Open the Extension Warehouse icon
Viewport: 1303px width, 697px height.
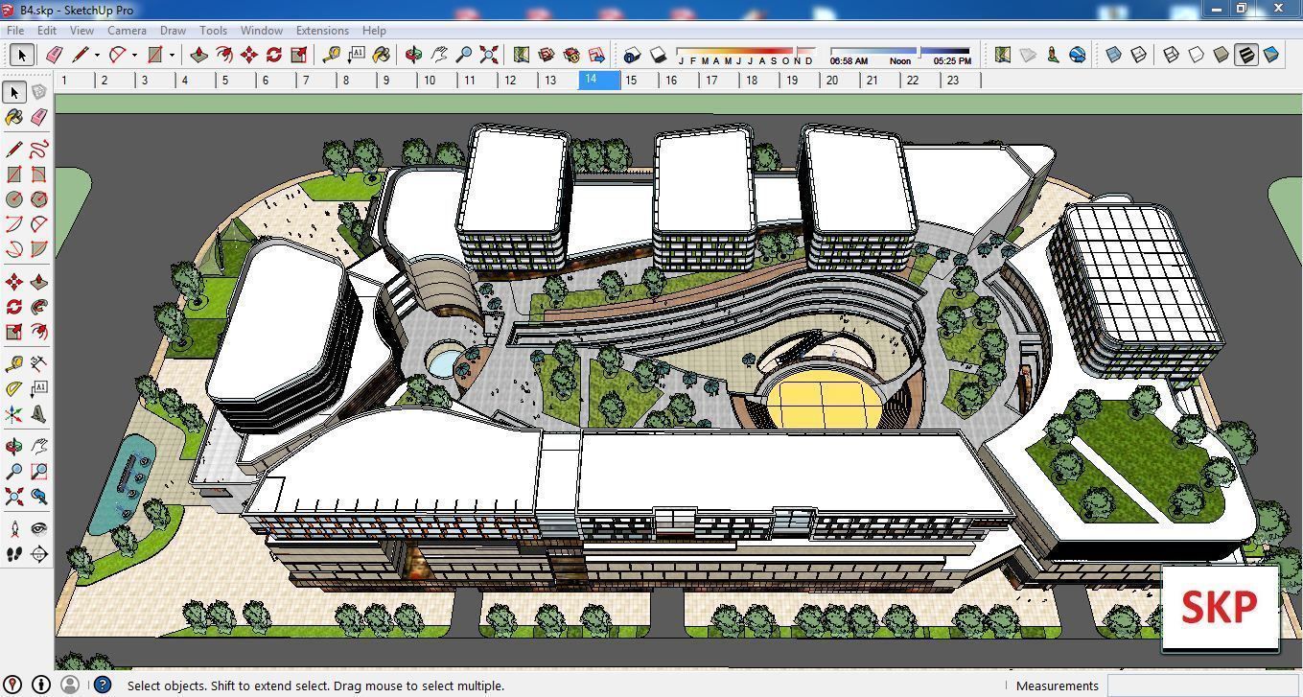click(x=571, y=55)
